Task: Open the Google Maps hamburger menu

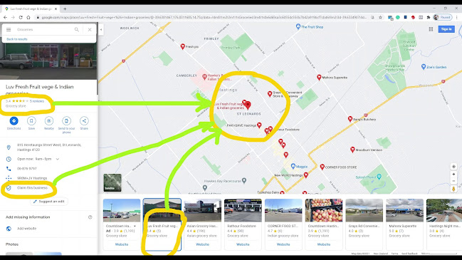Action: pos(9,29)
